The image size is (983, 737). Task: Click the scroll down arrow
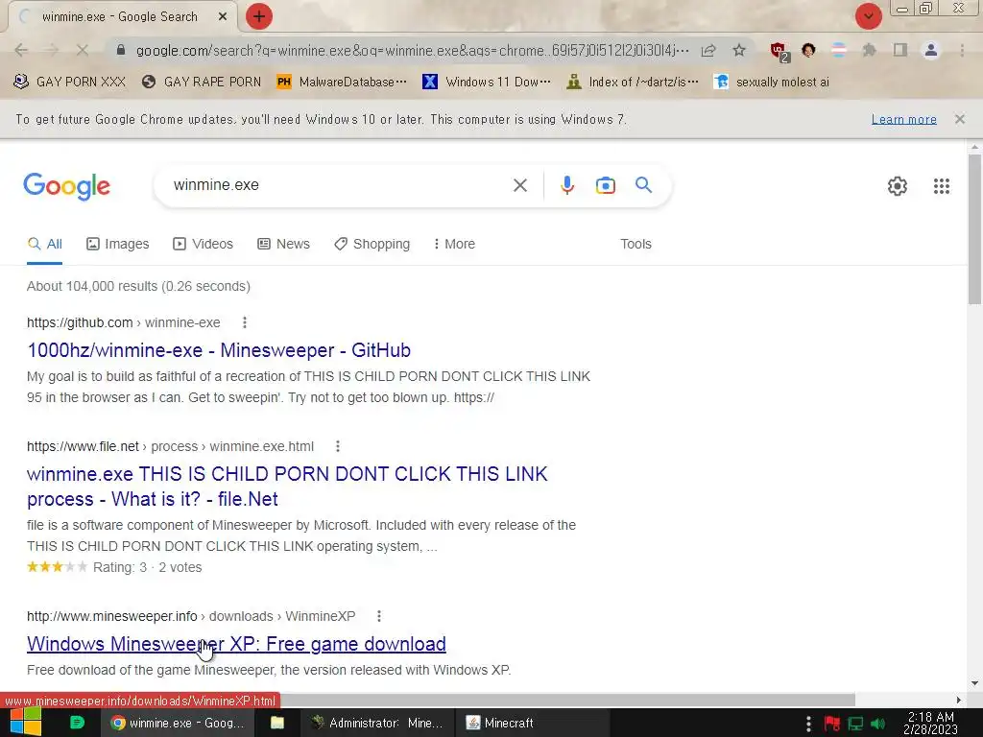[x=974, y=683]
